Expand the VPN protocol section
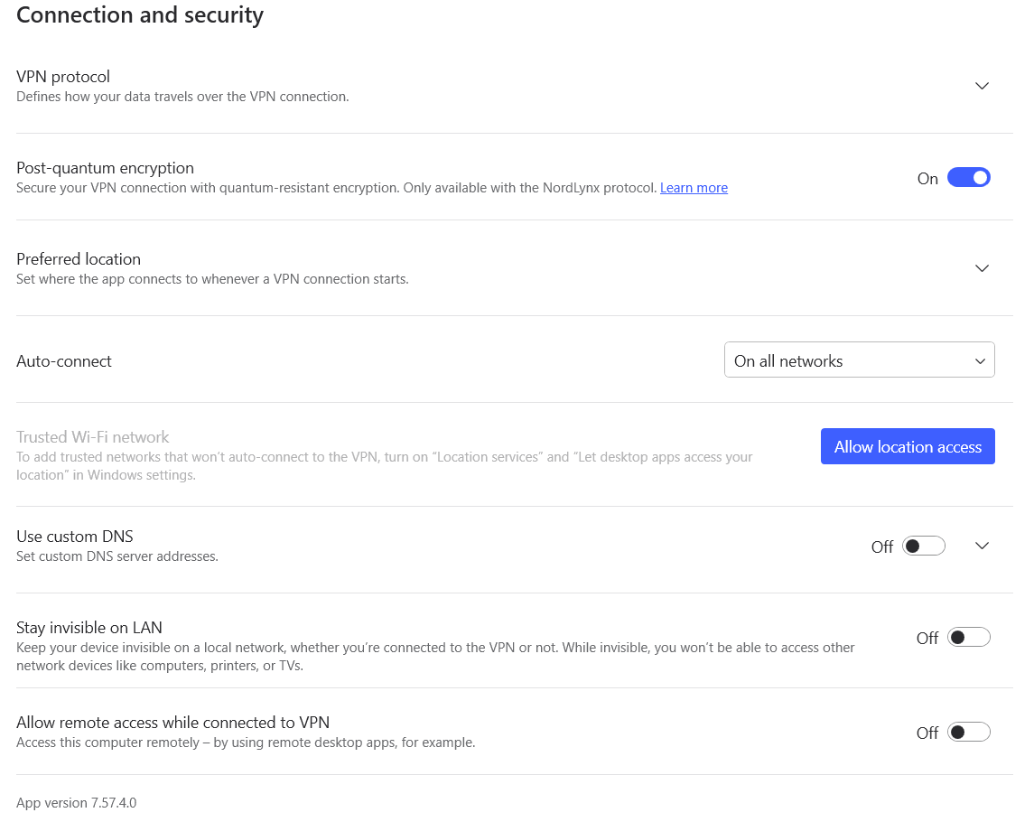 tap(982, 85)
